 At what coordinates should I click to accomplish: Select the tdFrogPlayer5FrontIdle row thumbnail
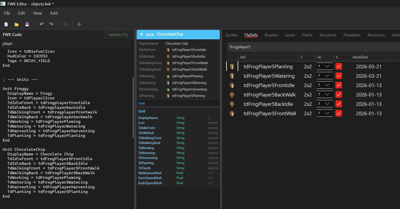[232, 85]
